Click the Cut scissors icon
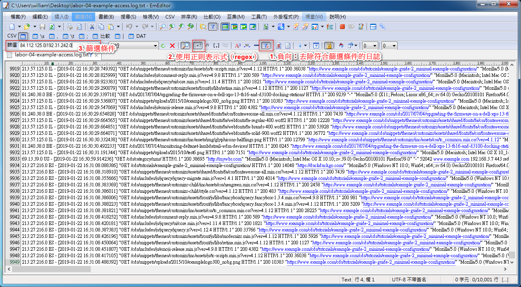The height and width of the screenshot is (287, 521). [92, 27]
